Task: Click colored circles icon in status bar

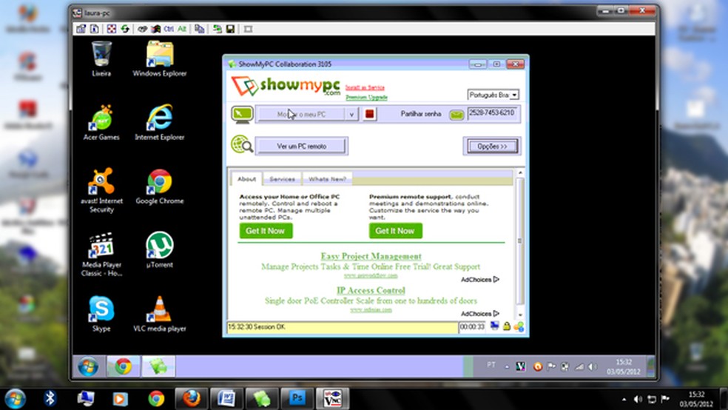Action: click(x=519, y=327)
